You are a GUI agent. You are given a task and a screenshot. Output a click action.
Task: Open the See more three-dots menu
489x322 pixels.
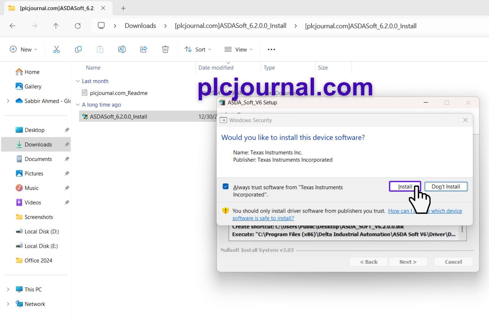click(271, 49)
